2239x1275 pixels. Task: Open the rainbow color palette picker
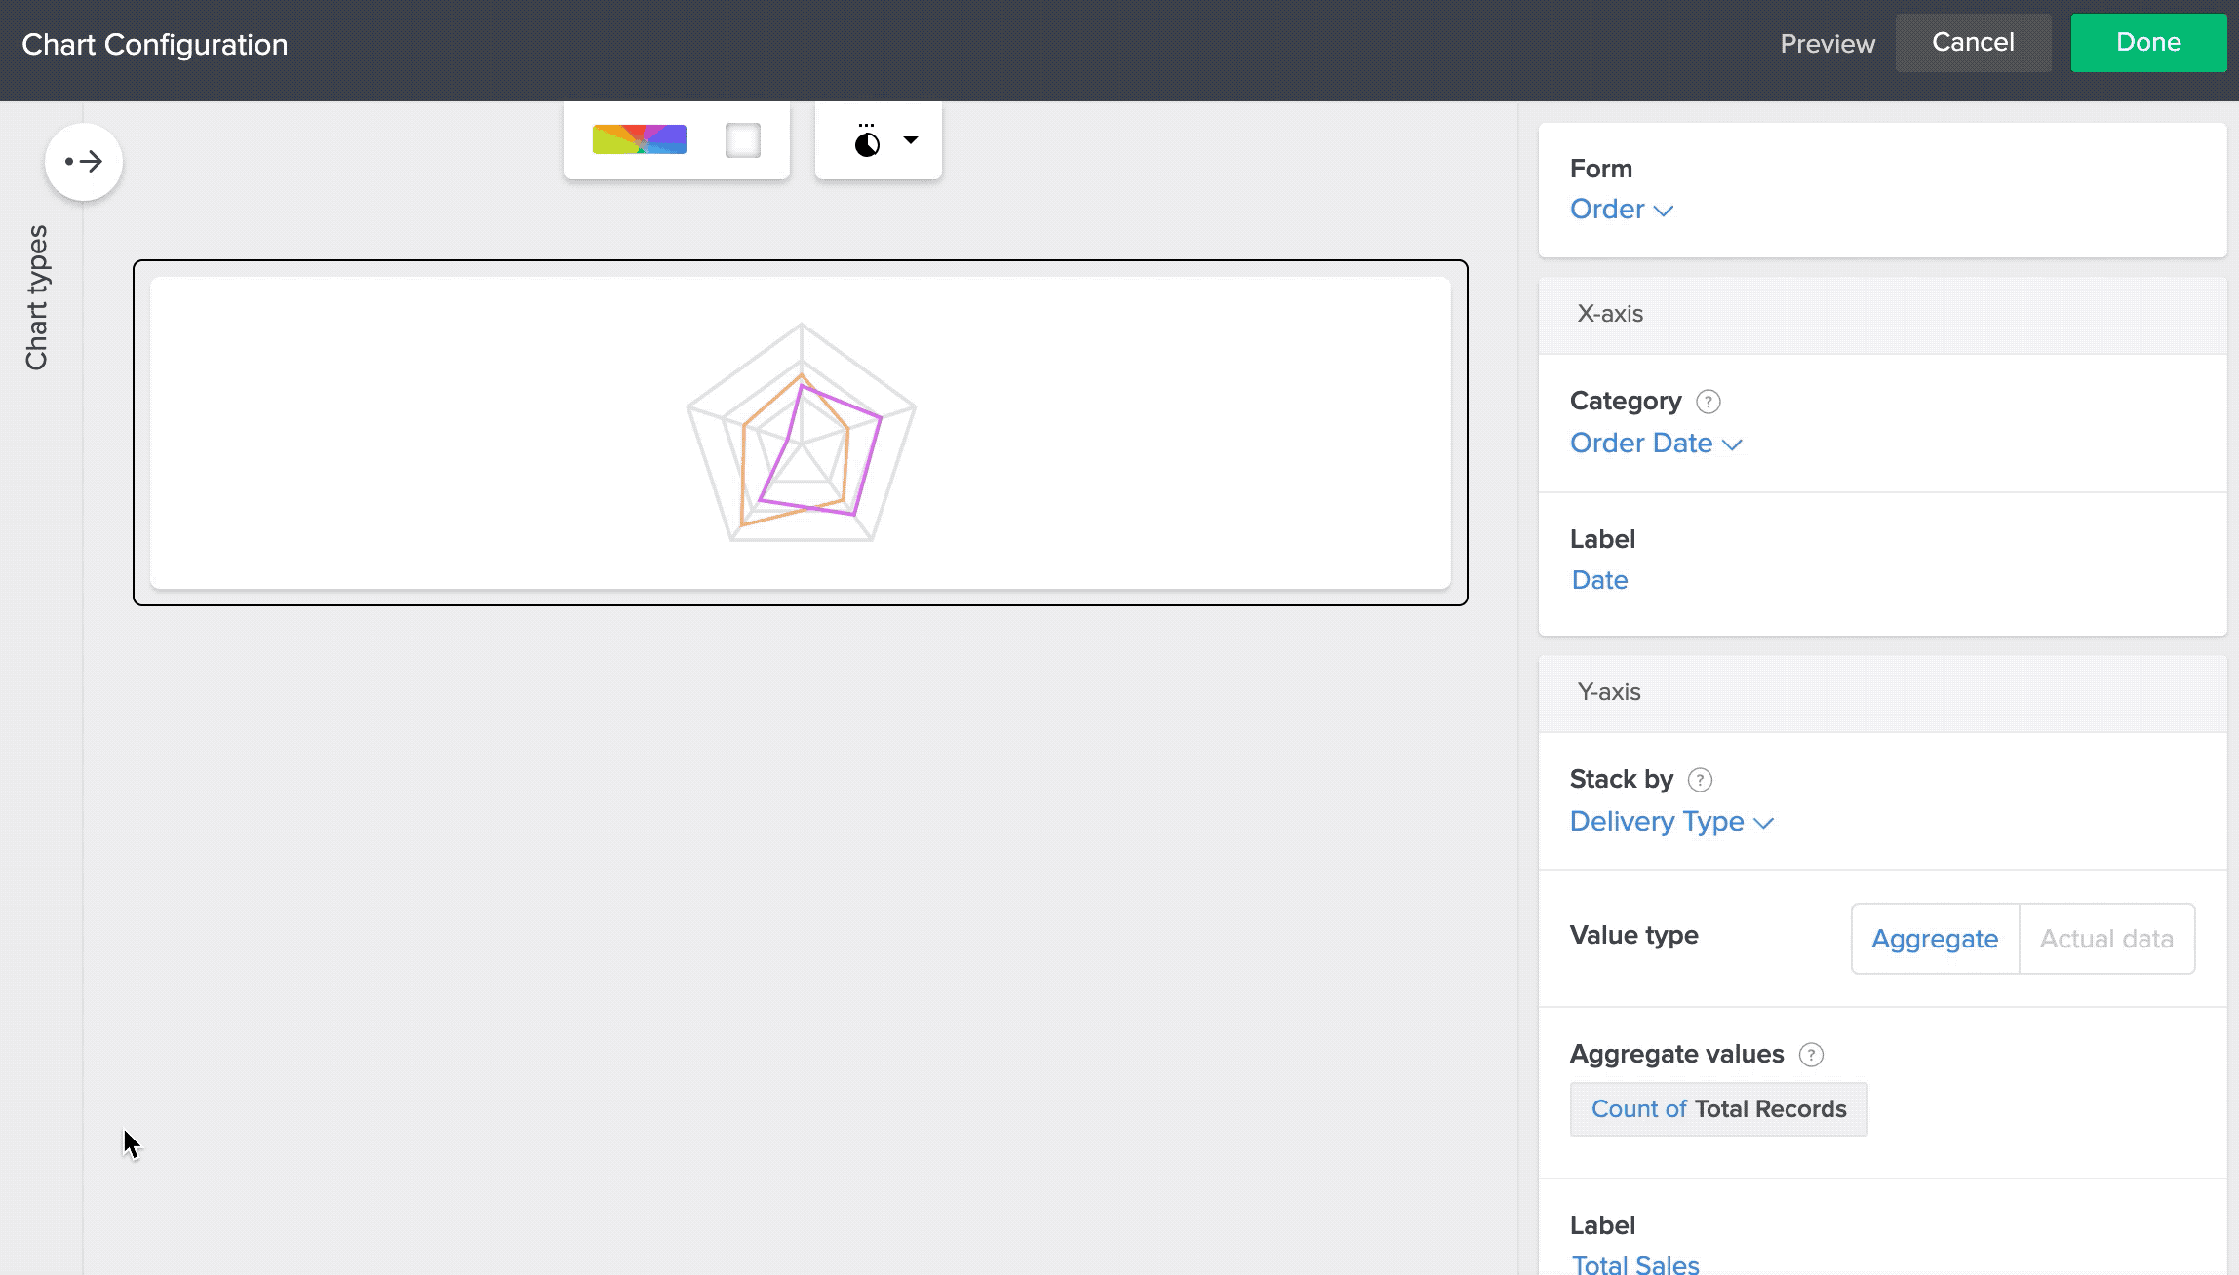[x=639, y=139]
